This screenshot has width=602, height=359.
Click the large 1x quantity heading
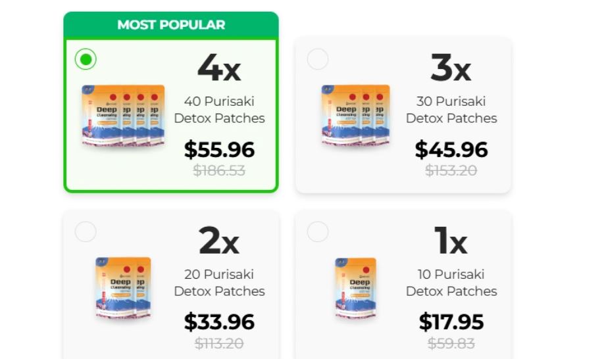point(451,241)
